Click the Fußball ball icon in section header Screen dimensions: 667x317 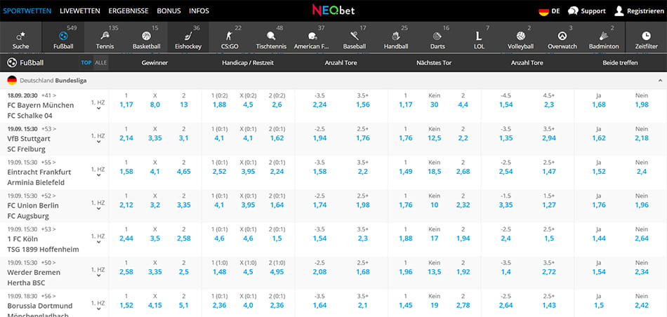12,63
